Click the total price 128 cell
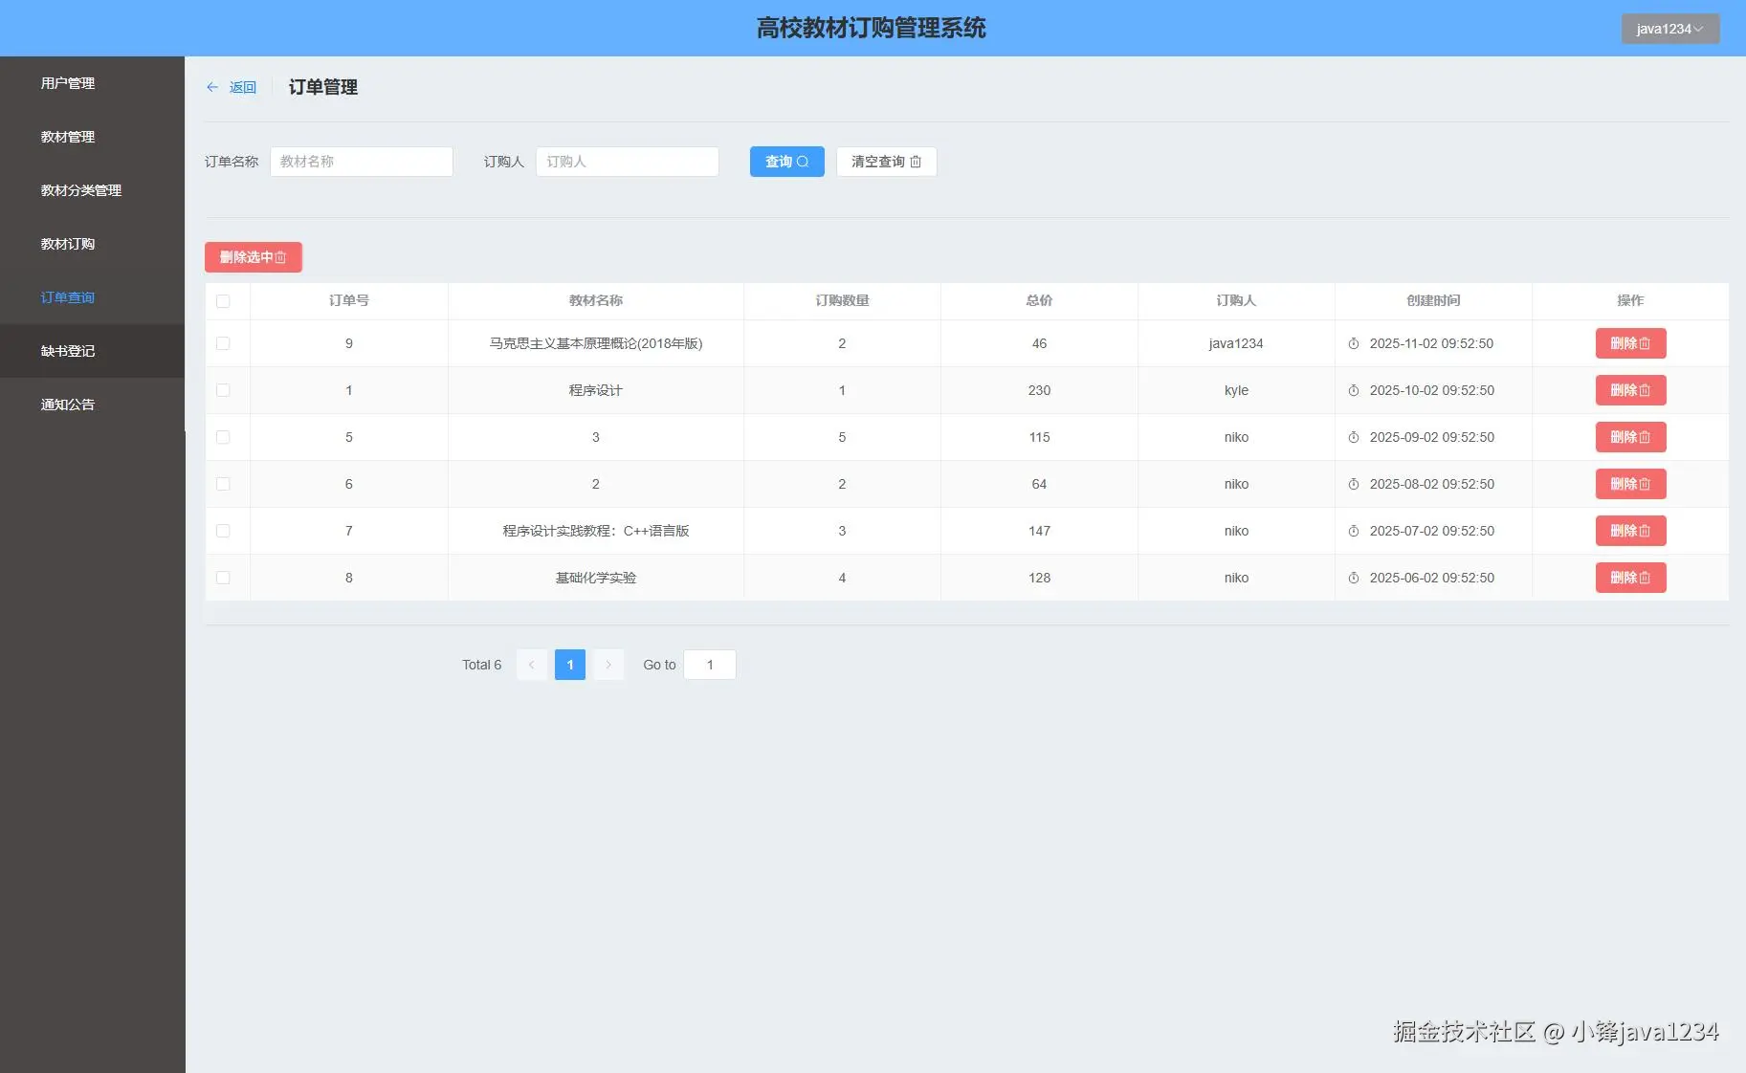The image size is (1746, 1073). tap(1039, 578)
